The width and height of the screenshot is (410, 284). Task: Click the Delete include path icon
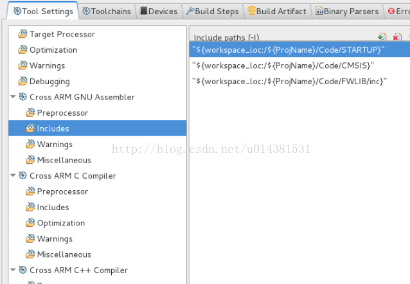click(x=397, y=37)
